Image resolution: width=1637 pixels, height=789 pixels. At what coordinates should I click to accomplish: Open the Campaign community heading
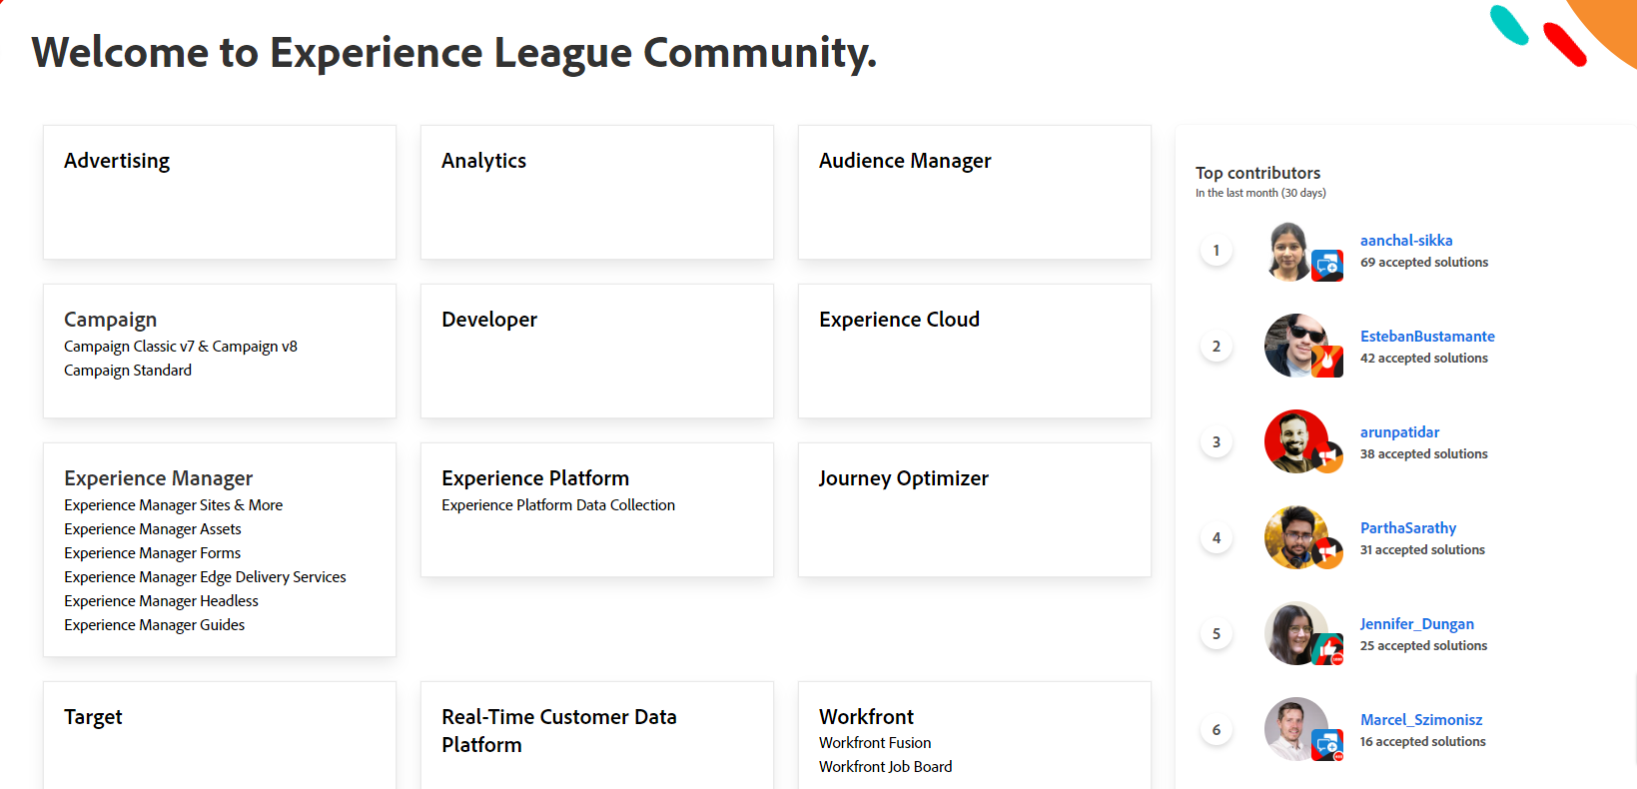pyautogui.click(x=110, y=320)
